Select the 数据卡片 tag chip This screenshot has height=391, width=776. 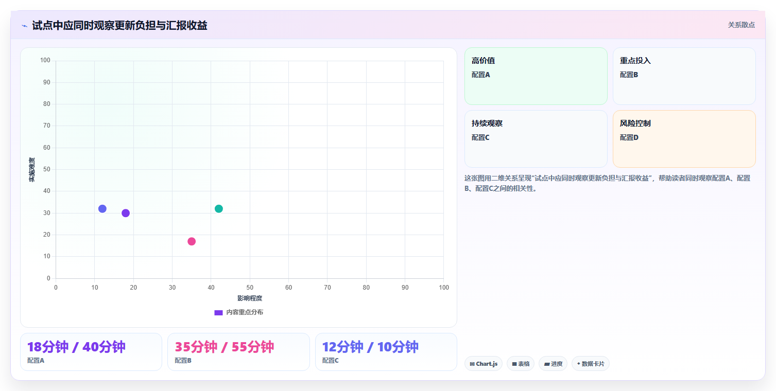[591, 364]
